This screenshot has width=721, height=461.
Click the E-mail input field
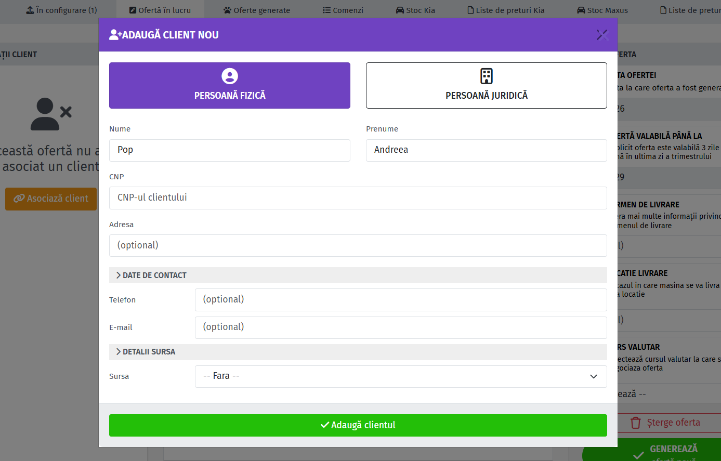click(401, 327)
